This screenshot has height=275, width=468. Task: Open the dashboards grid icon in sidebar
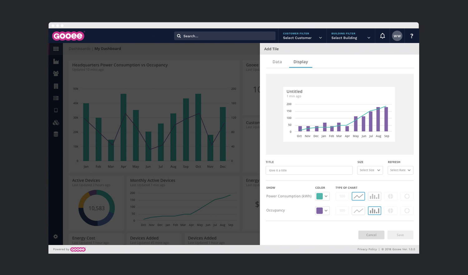pyautogui.click(x=56, y=49)
